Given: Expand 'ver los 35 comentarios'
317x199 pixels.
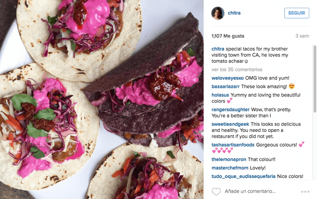Looking at the screenshot, I should 237,70.
